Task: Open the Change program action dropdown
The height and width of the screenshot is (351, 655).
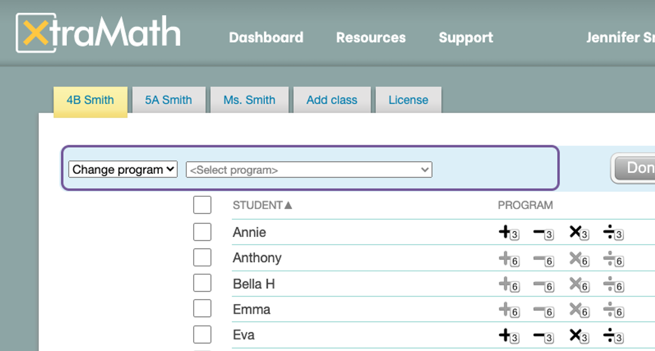Action: coord(123,170)
